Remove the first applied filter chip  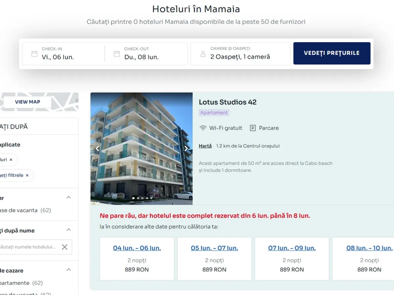[x=11, y=160]
